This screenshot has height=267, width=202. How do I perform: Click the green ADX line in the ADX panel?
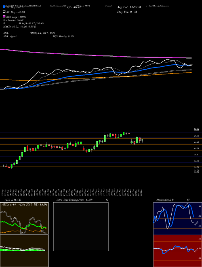click(24, 226)
